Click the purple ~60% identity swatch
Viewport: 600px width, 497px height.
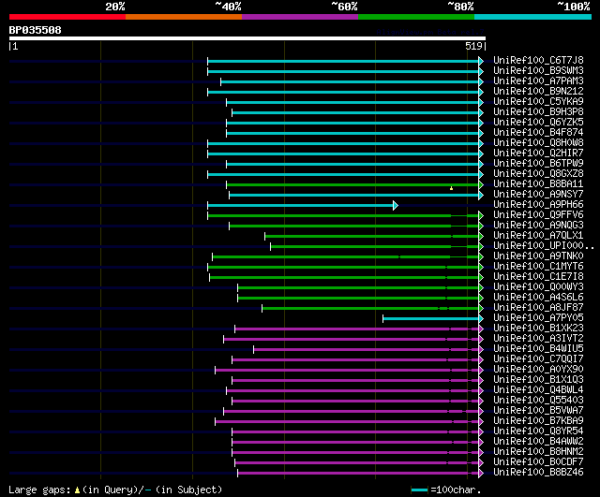click(300, 17)
